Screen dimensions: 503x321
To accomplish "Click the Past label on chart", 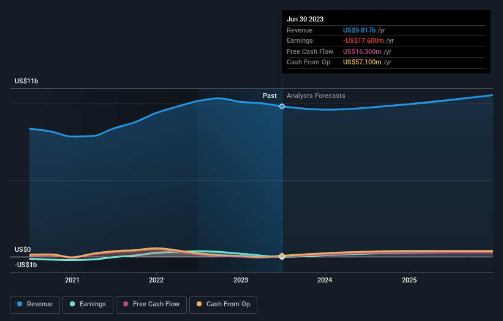I will tap(270, 96).
